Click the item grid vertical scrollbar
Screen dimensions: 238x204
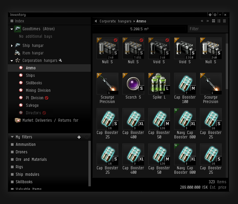click(x=227, y=66)
